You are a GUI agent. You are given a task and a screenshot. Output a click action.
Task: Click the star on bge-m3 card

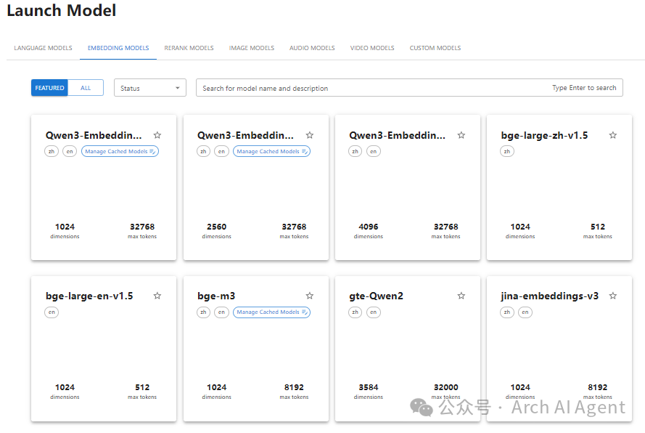click(x=310, y=296)
